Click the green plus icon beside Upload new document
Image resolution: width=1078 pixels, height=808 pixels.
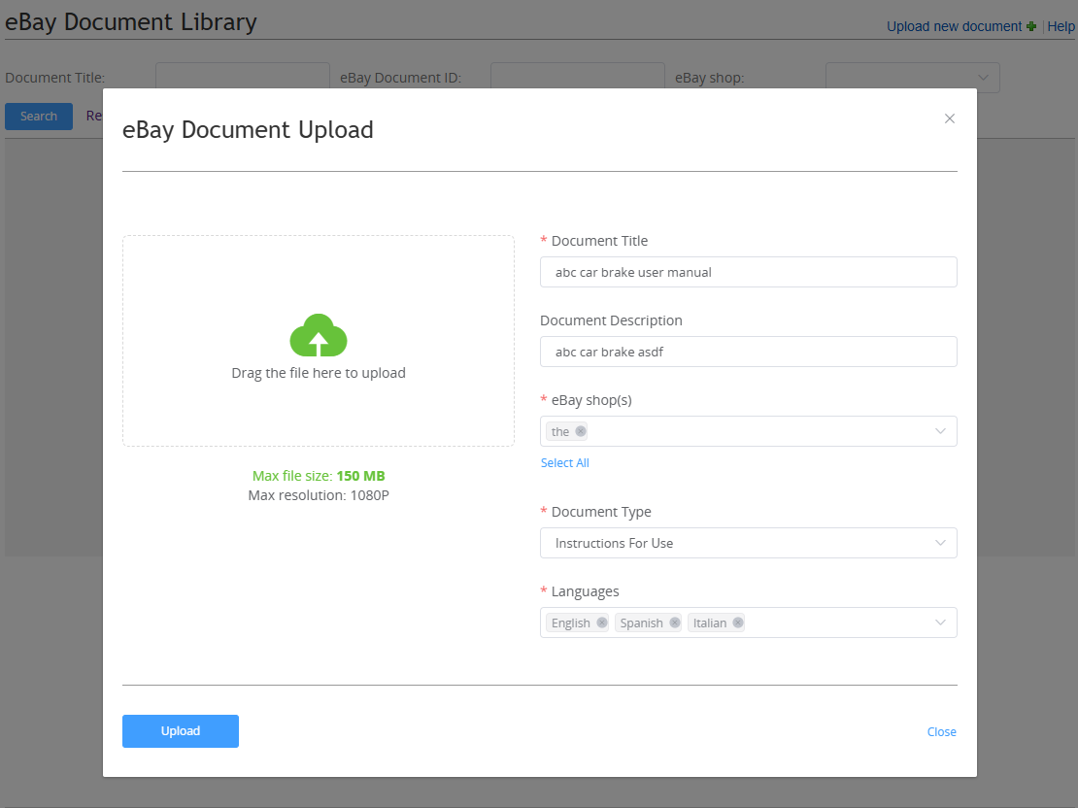click(x=1031, y=26)
